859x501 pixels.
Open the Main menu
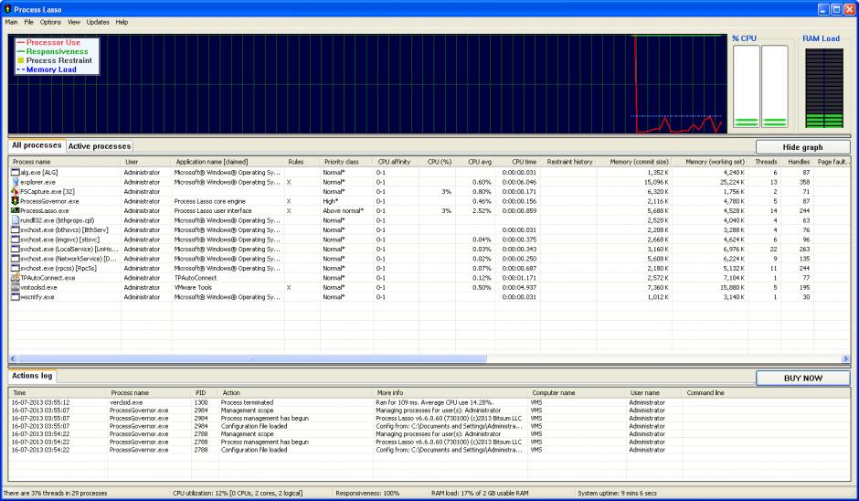[11, 22]
